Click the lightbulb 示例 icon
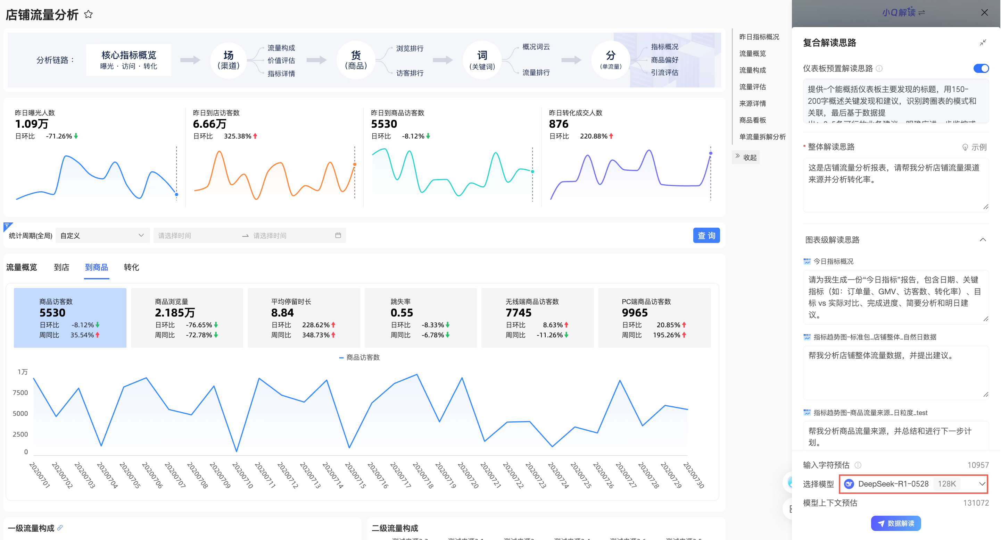 click(965, 147)
